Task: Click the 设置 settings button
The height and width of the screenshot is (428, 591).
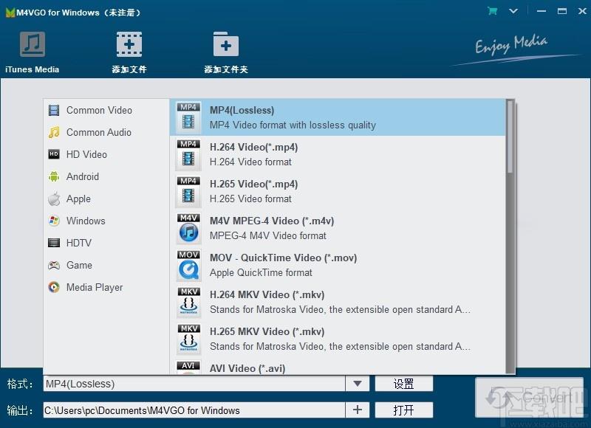Action: (x=403, y=384)
